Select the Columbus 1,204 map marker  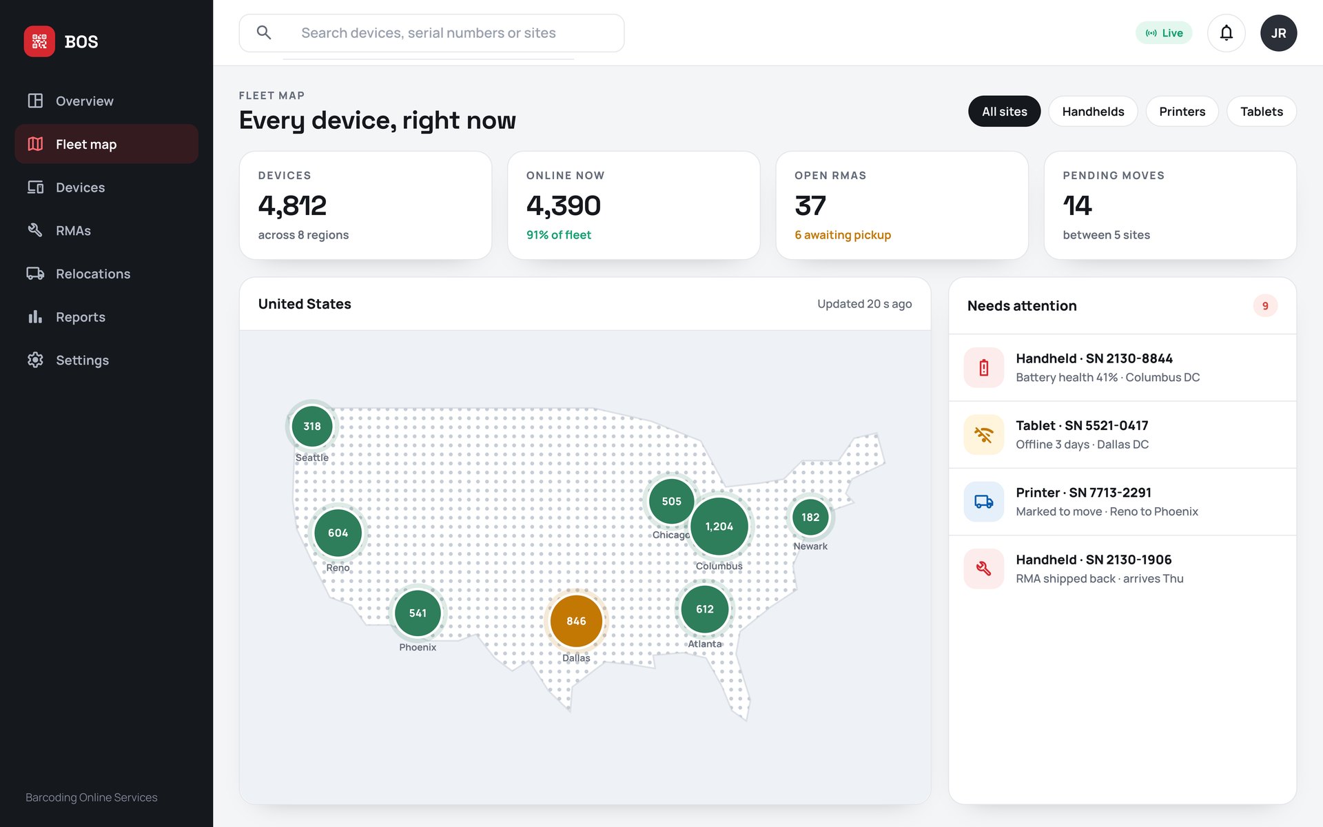719,527
